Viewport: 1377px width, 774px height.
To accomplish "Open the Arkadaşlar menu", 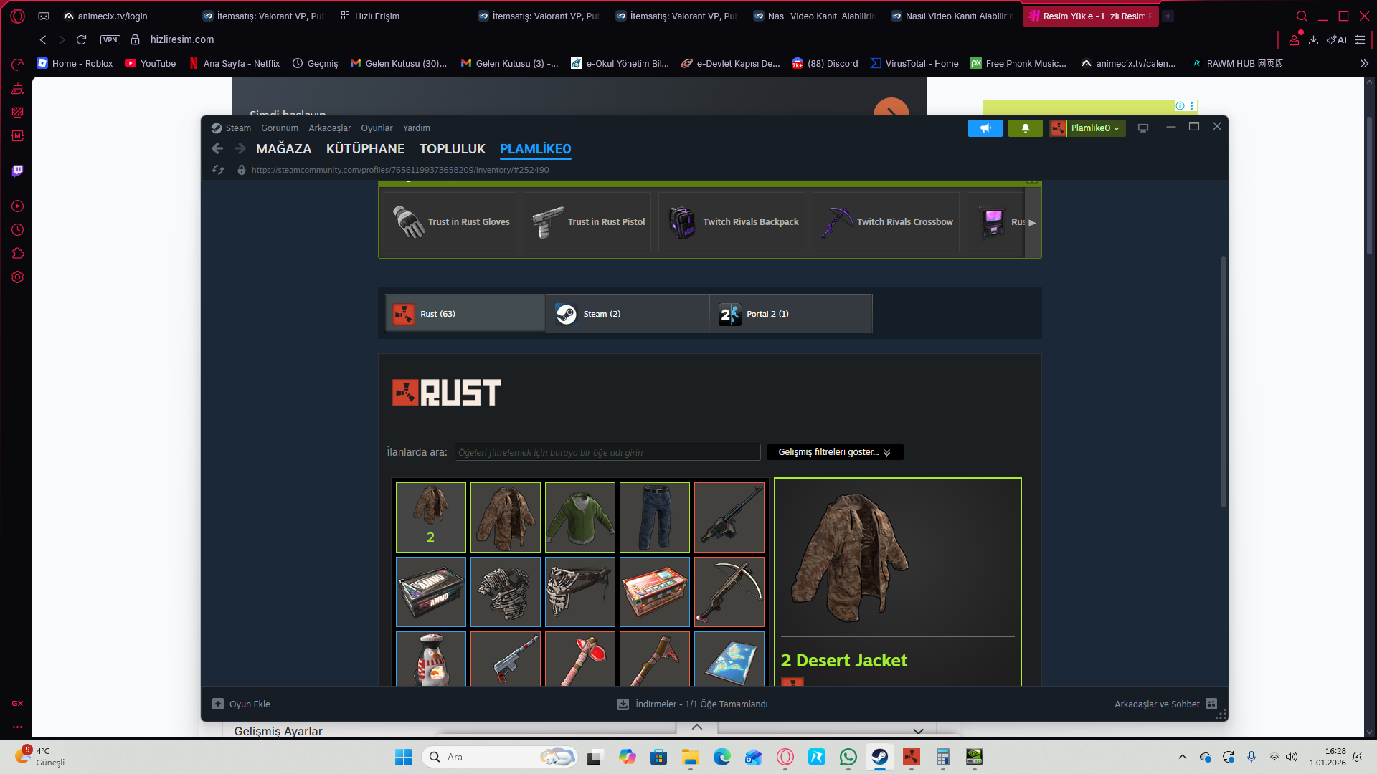I will coord(330,128).
